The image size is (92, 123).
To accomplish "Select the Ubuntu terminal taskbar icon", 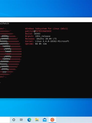I will point(52,120).
